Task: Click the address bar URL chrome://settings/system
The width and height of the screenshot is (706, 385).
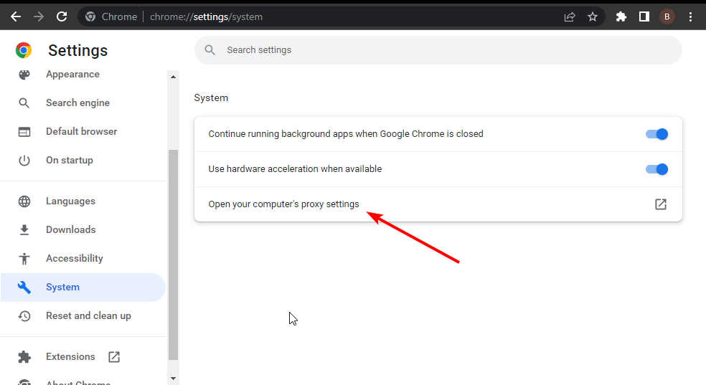Action: [206, 16]
